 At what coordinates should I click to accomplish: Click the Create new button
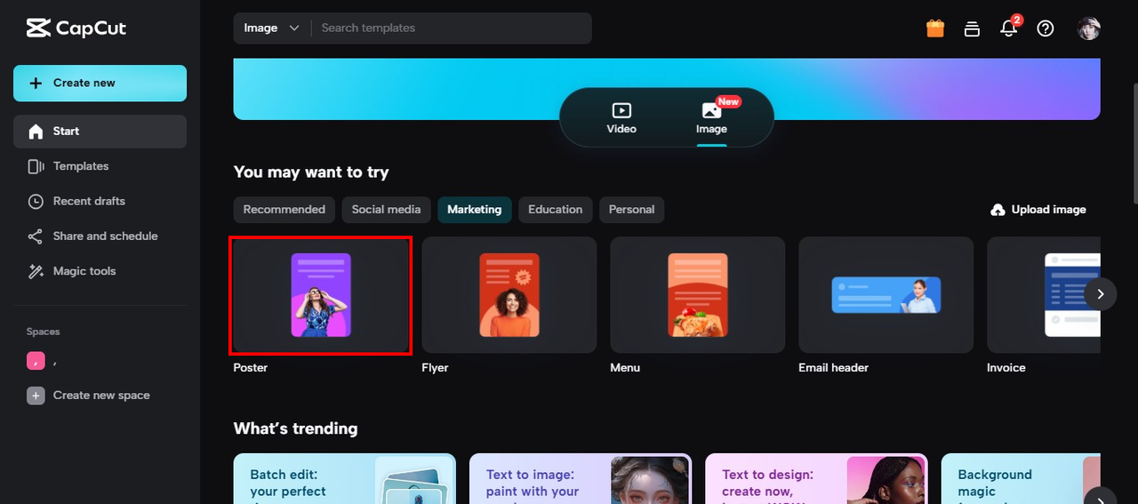click(100, 83)
